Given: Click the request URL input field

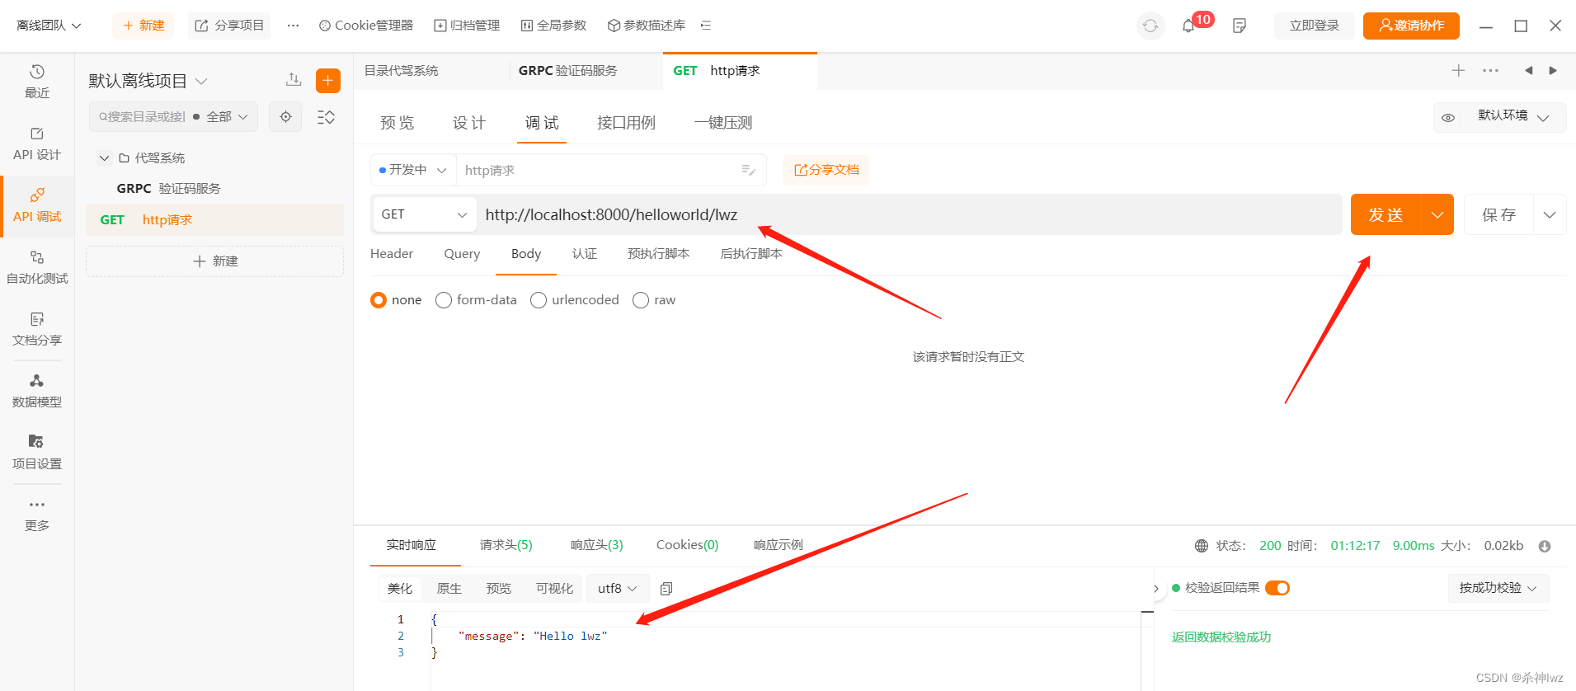Looking at the screenshot, I should pos(909,214).
